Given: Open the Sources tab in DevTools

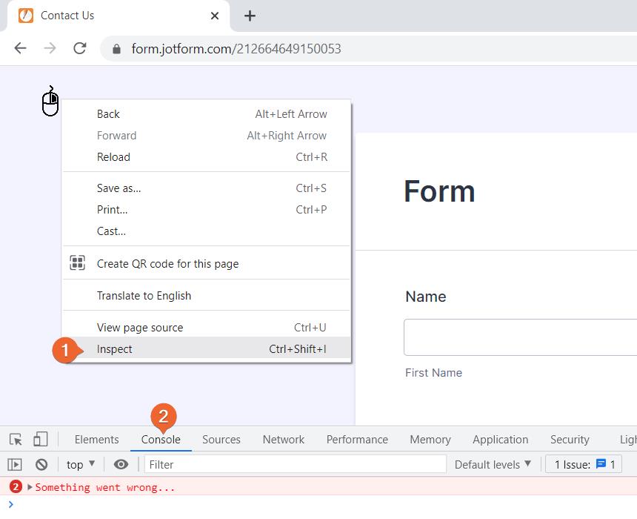Looking at the screenshot, I should click(221, 440).
